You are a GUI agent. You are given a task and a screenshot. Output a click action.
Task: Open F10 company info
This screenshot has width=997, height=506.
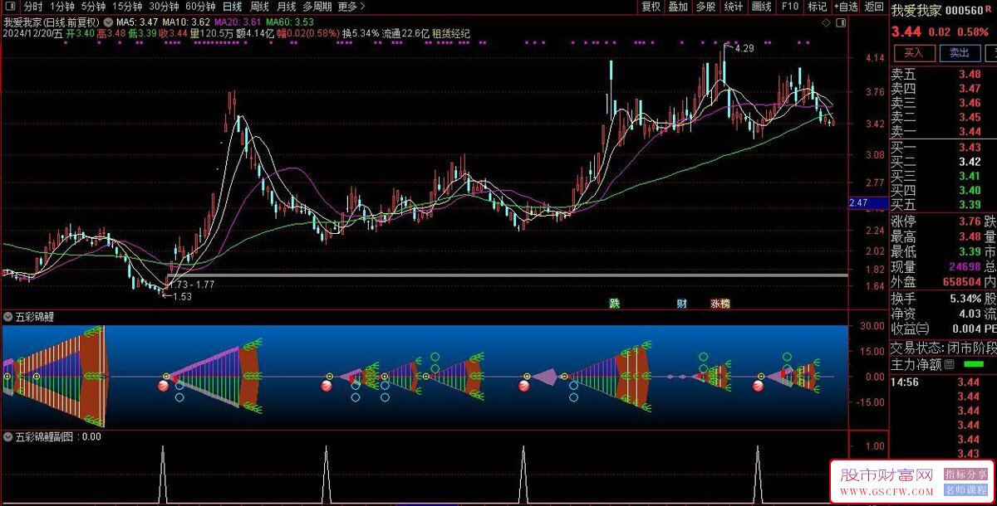coord(789,7)
